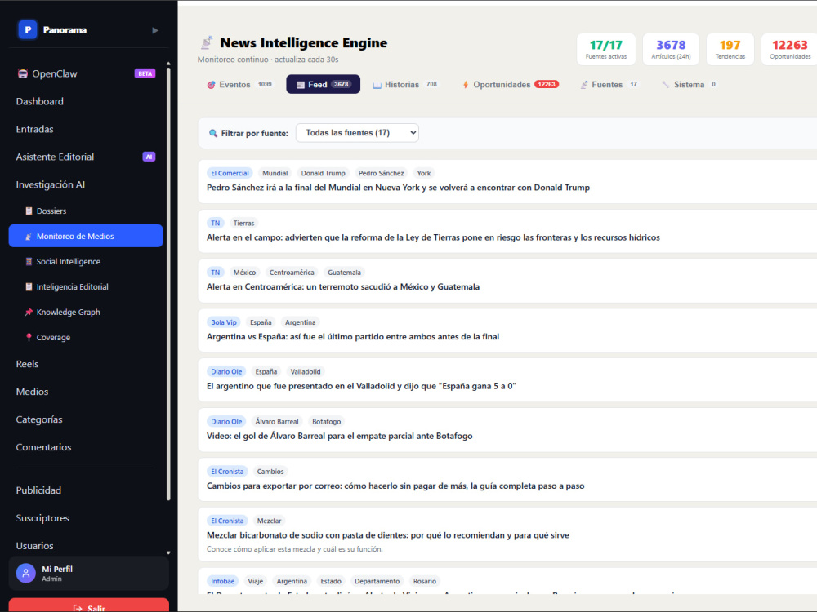
Task: Open Asistente Editorial
Action: tap(55, 157)
